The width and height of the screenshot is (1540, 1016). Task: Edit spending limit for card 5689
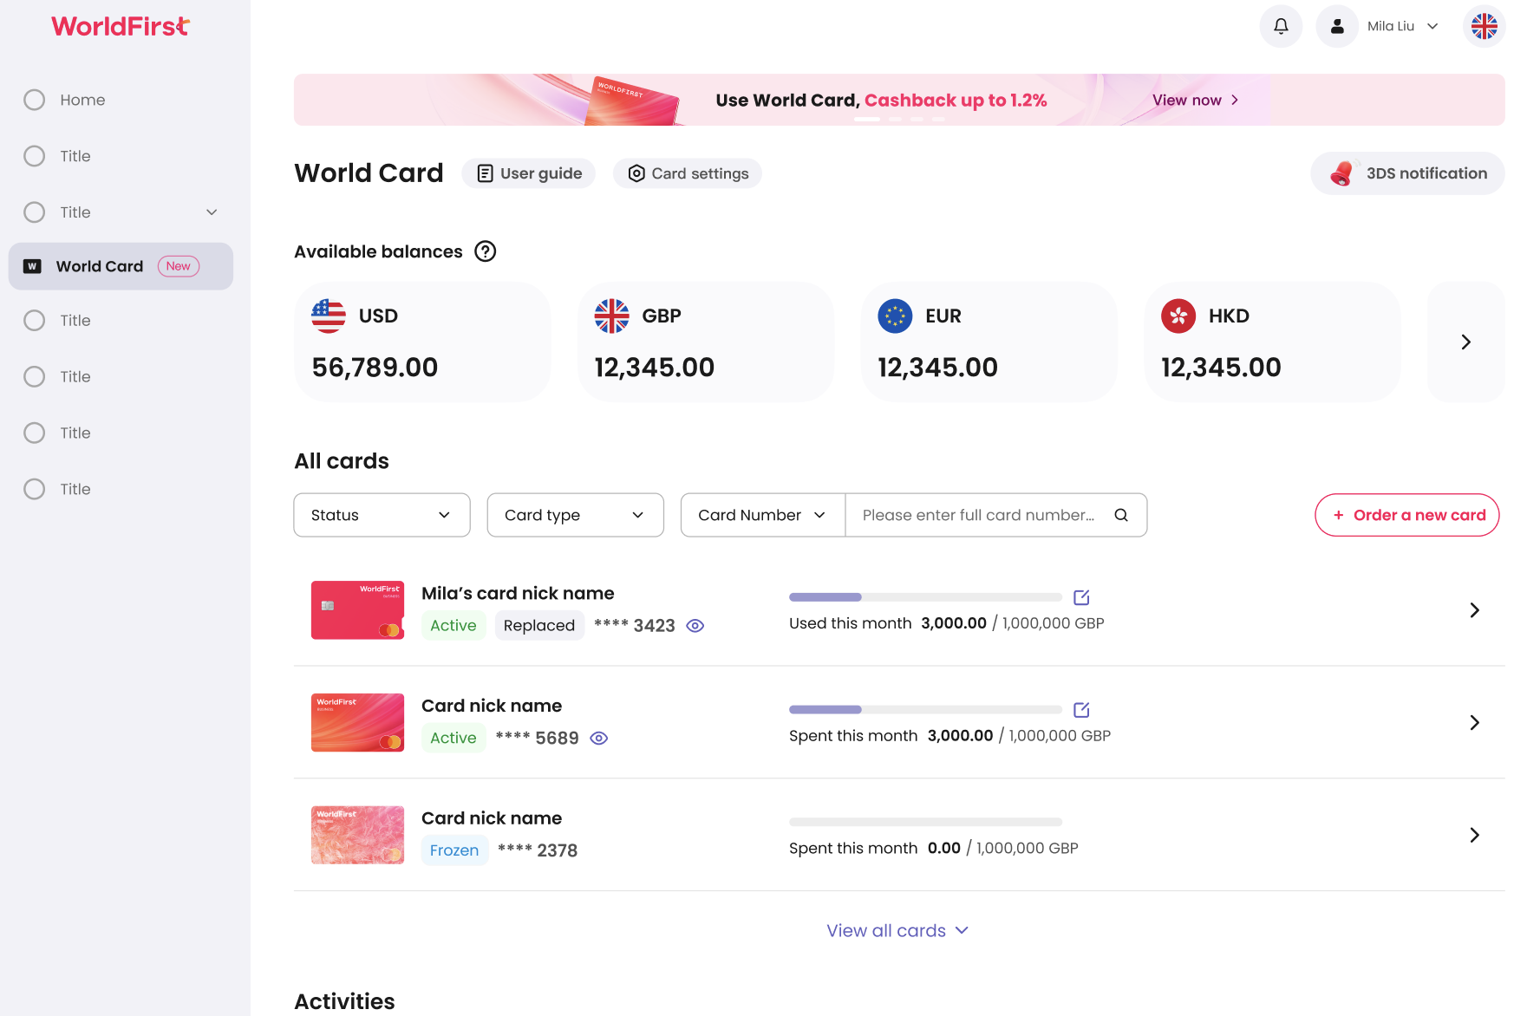pos(1081,710)
